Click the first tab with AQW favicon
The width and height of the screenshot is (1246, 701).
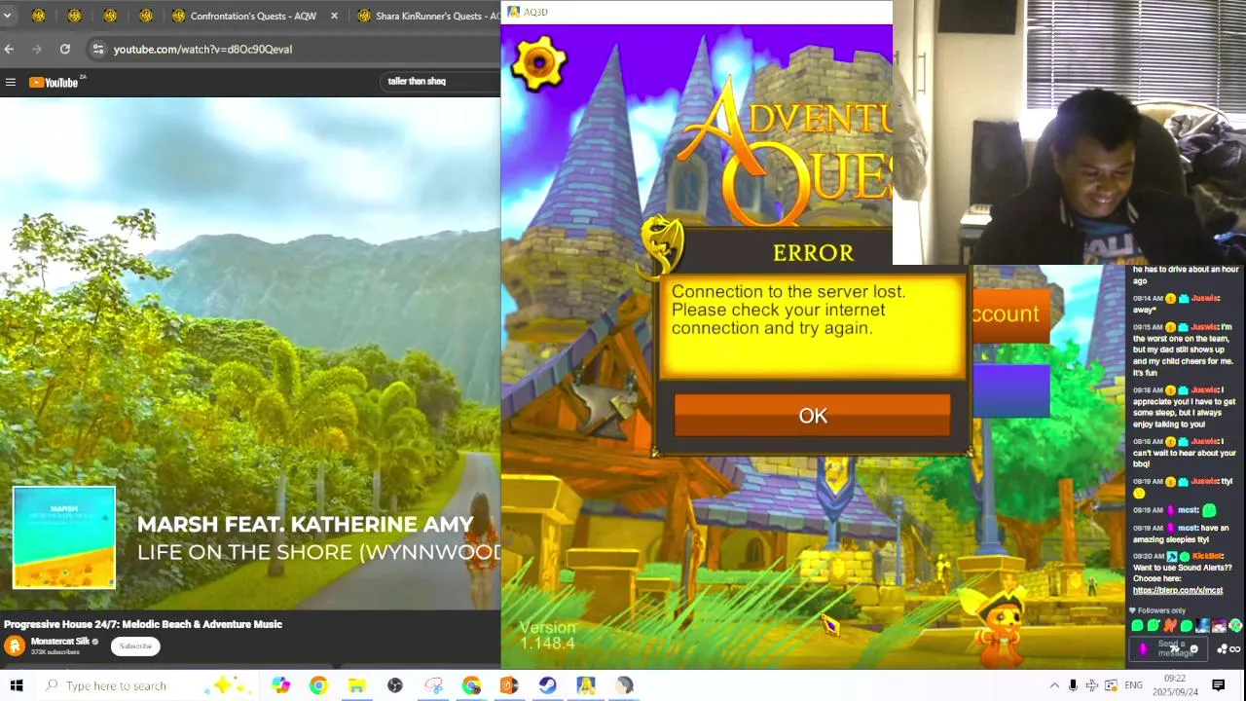38,16
